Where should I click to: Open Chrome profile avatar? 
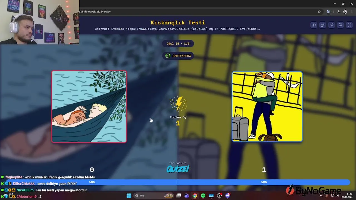(345, 12)
